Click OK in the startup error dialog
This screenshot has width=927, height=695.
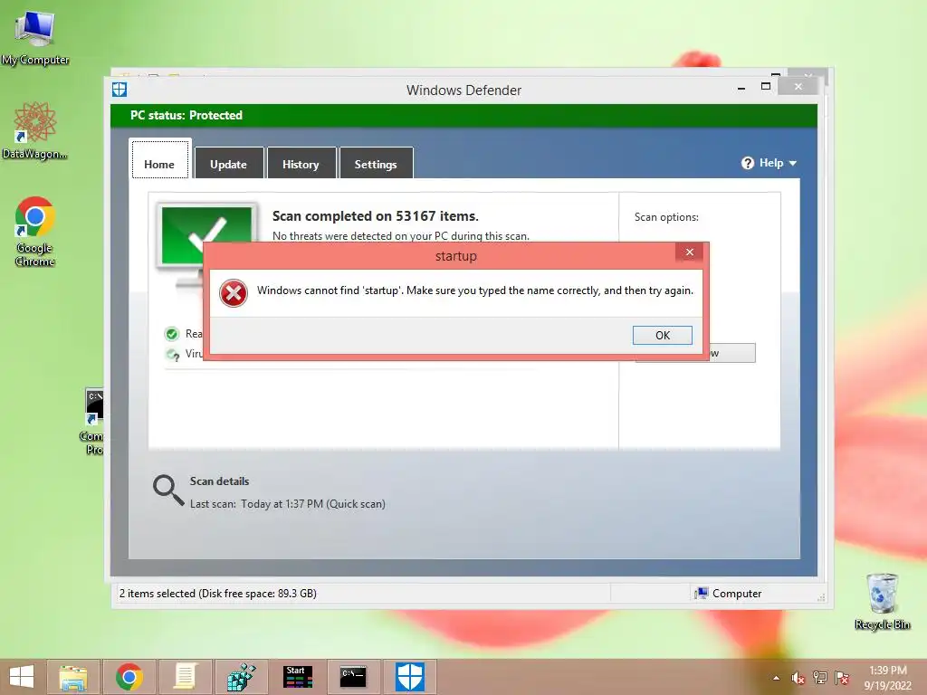(x=662, y=335)
